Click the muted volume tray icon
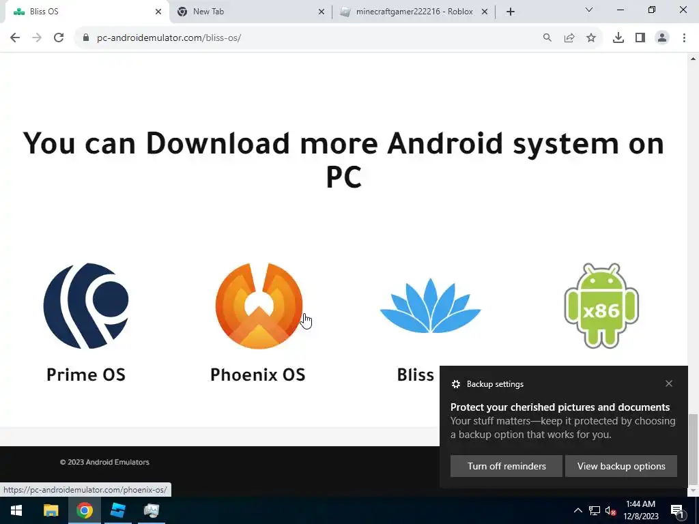This screenshot has width=699, height=524. [x=610, y=510]
